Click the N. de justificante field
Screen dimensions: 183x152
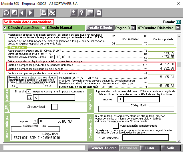click(146, 138)
